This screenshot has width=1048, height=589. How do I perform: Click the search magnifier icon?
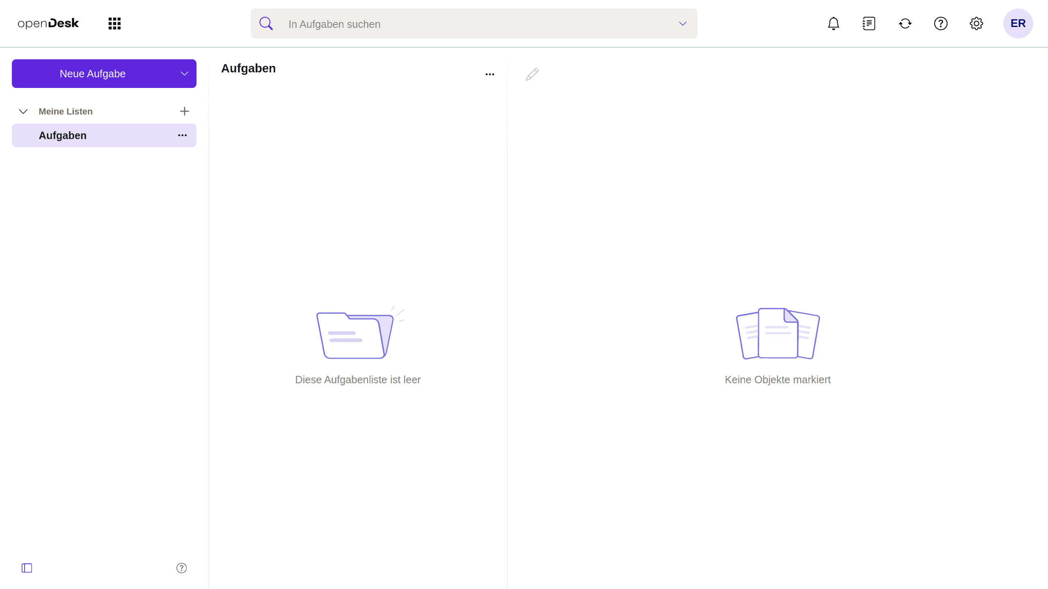[x=267, y=23]
